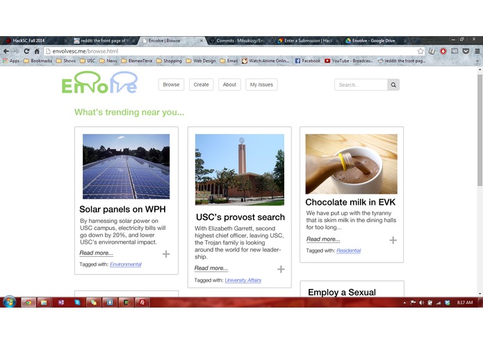483x343 pixels.
Task: Show hidden system tray icons
Action: click(404, 303)
